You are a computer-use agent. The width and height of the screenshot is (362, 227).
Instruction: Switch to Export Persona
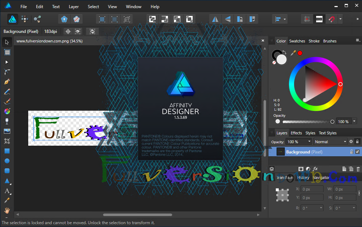37,19
